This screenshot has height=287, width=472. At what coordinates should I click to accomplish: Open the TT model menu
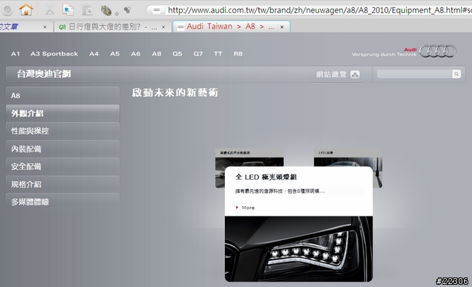click(x=218, y=54)
